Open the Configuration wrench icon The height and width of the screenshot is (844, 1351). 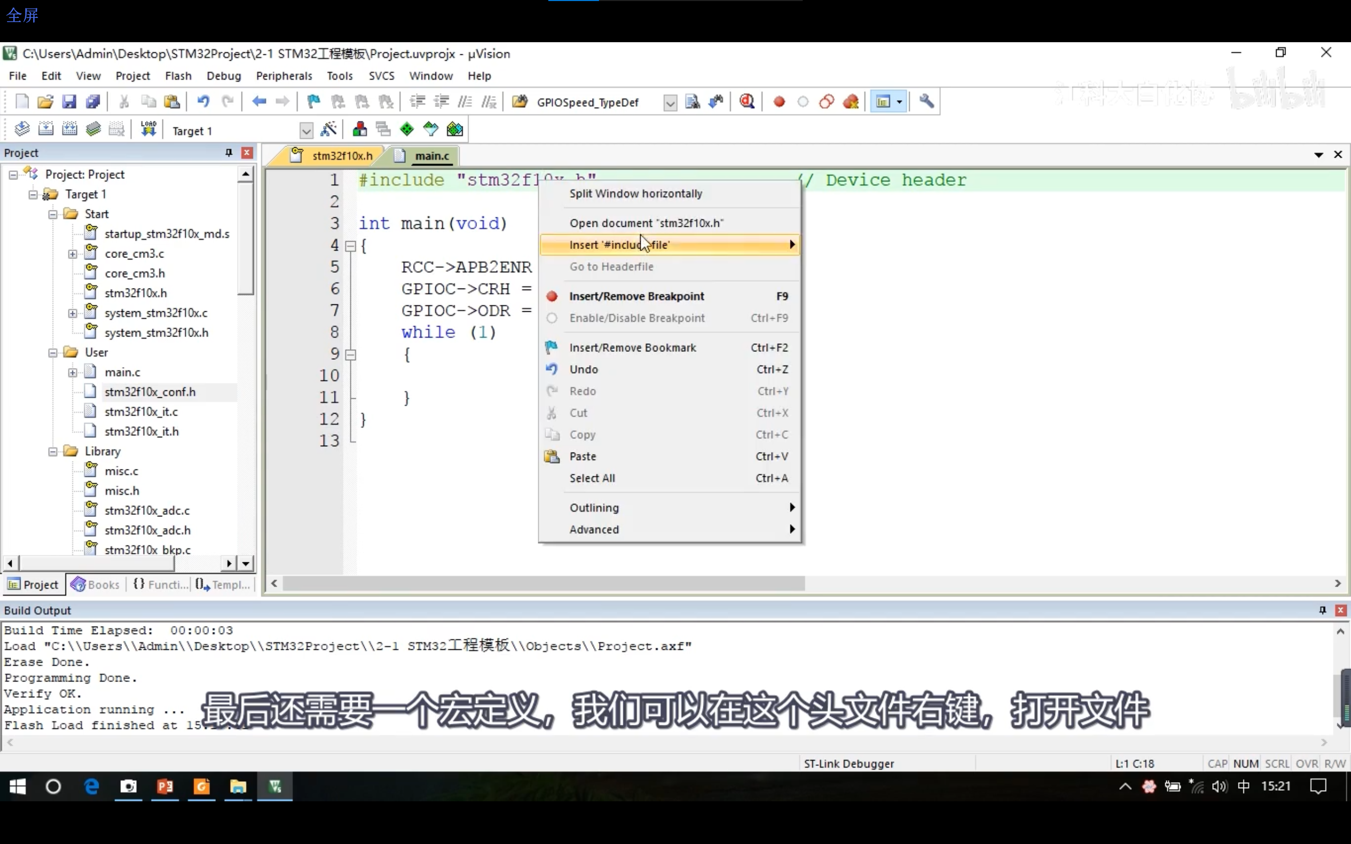926,102
